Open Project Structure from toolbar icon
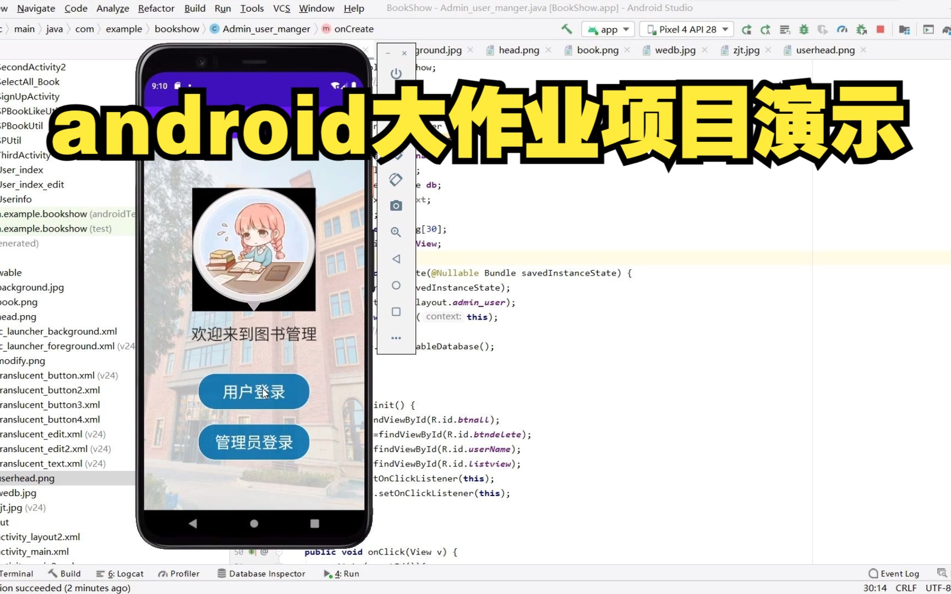This screenshot has height=594, width=951. pyautogui.click(x=904, y=30)
